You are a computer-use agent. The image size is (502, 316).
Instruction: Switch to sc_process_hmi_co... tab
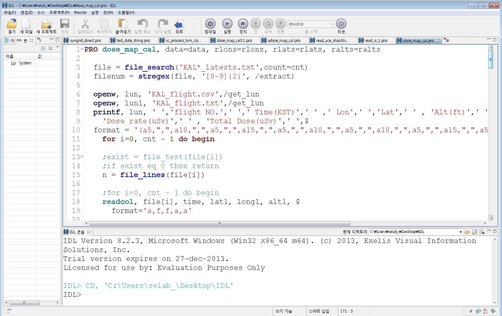tap(183, 41)
